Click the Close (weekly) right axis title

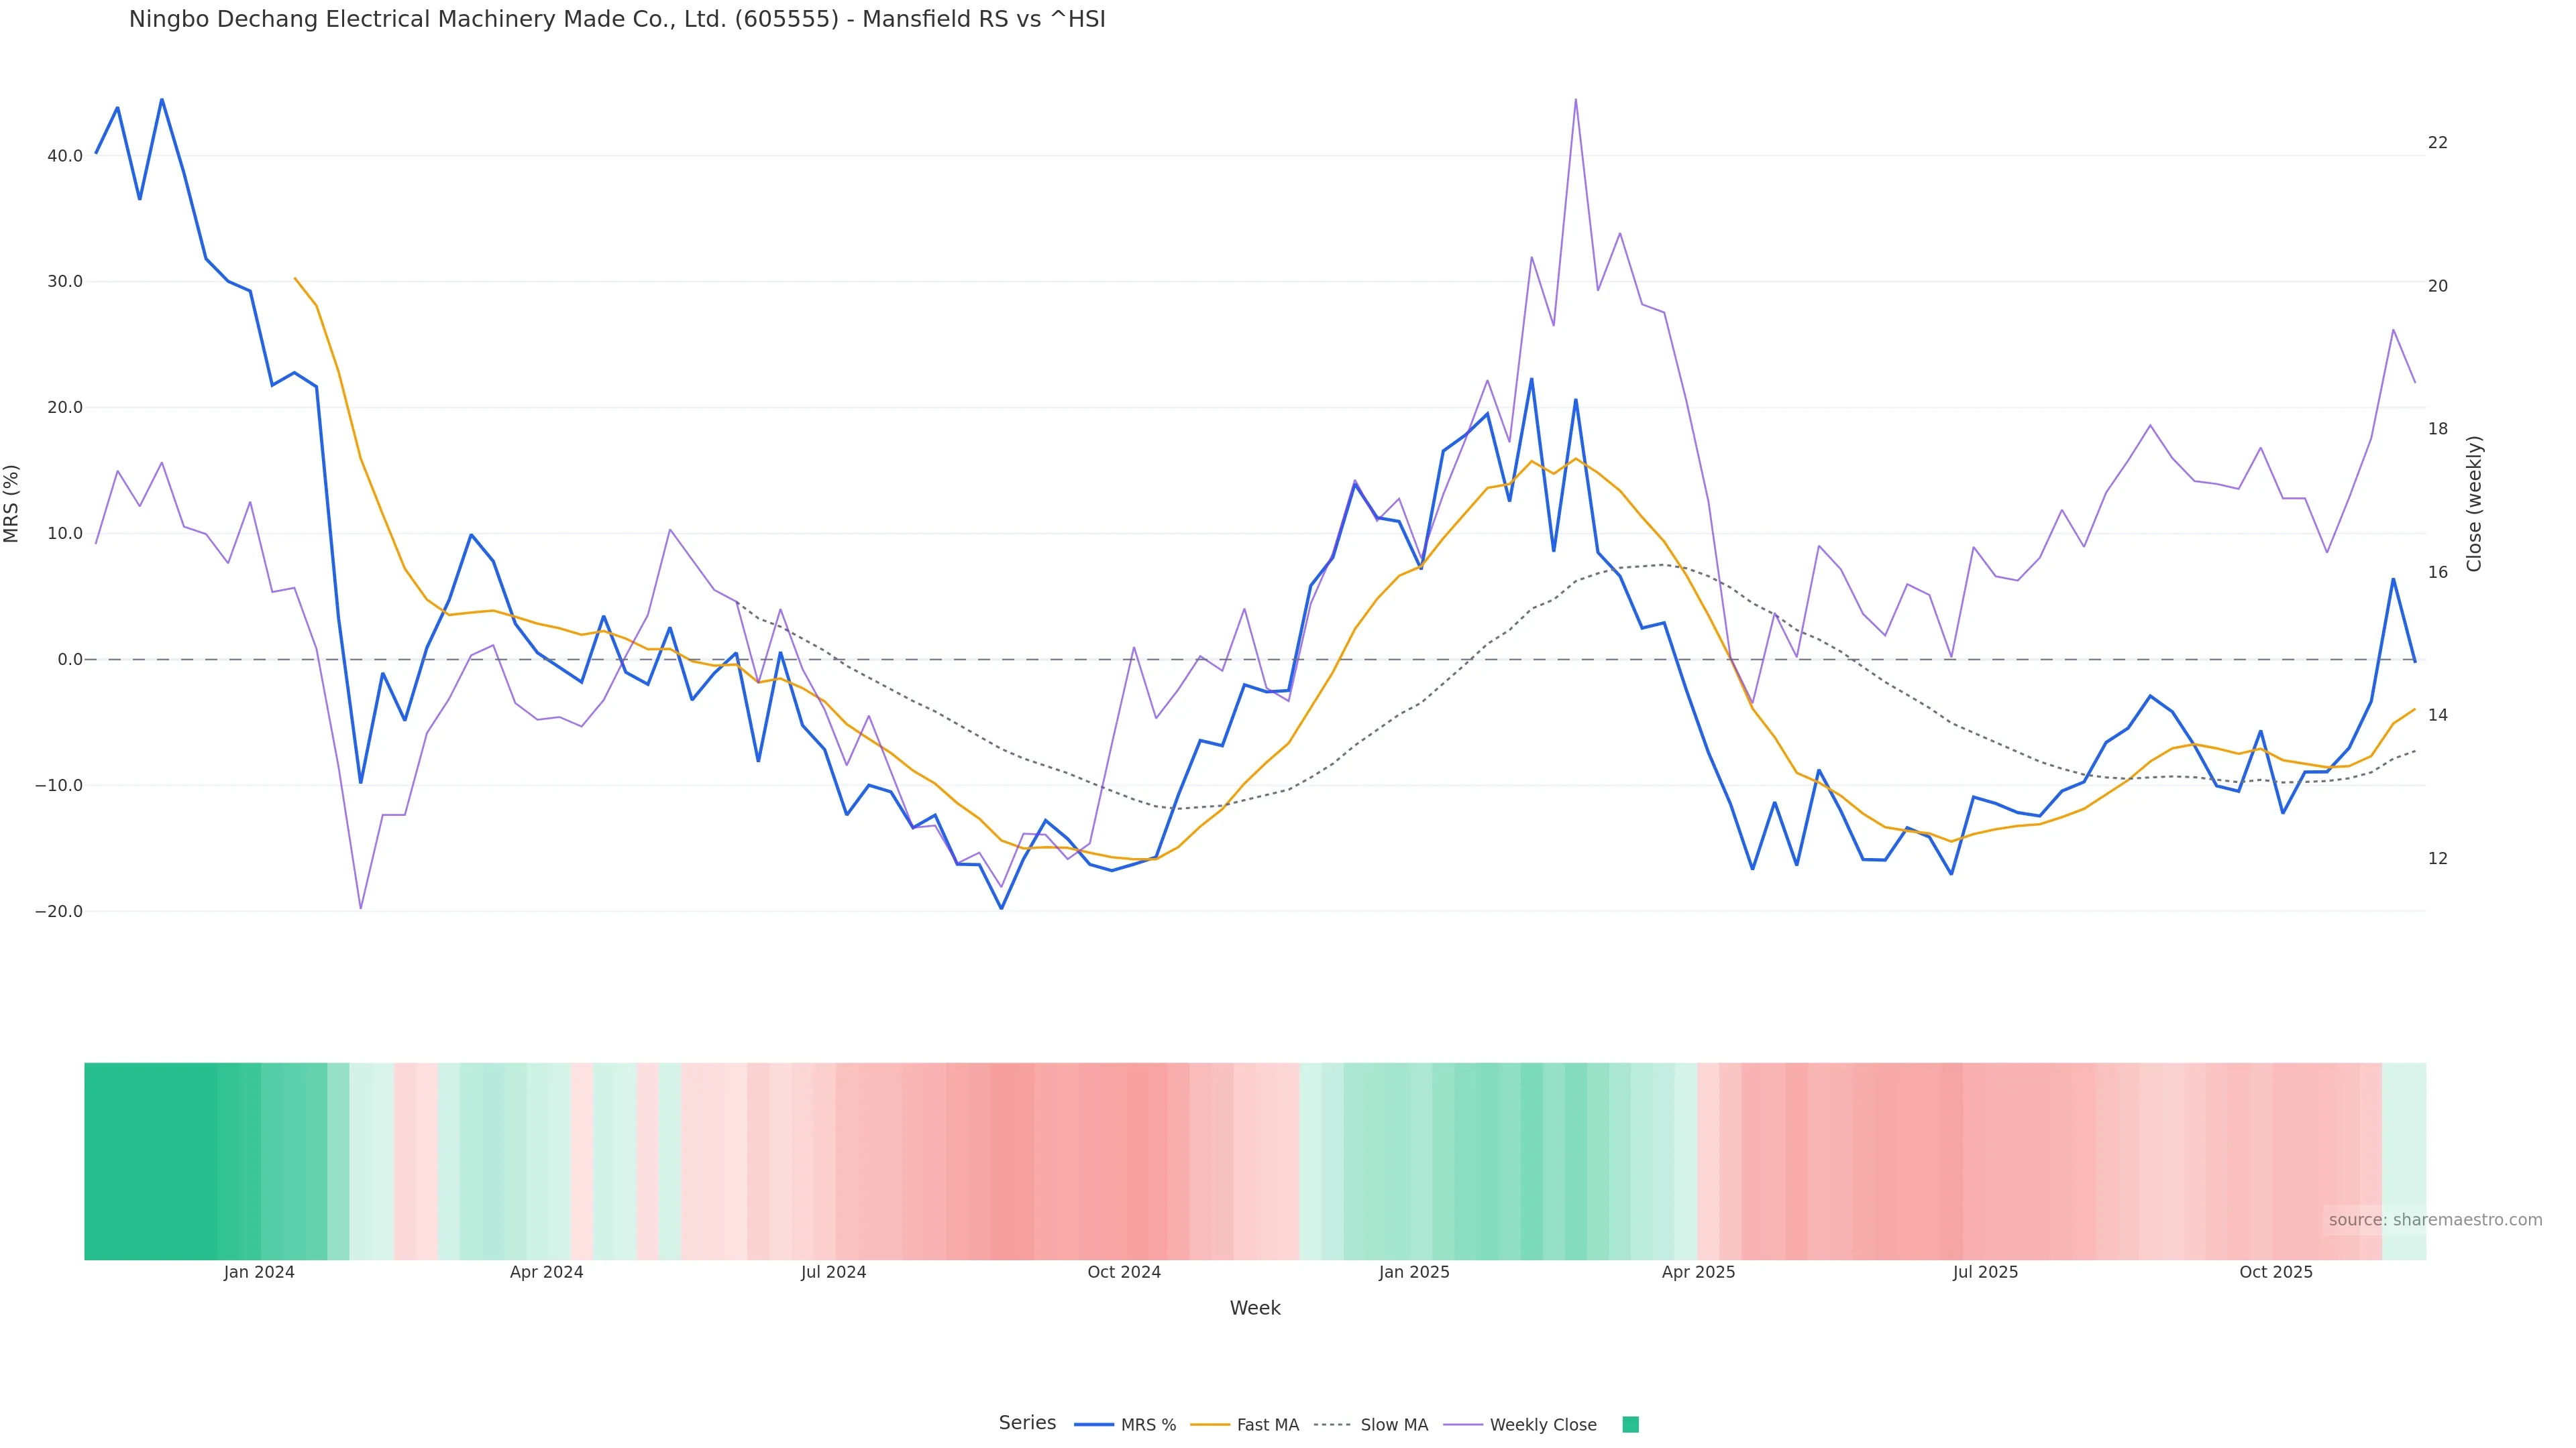(x=2474, y=503)
